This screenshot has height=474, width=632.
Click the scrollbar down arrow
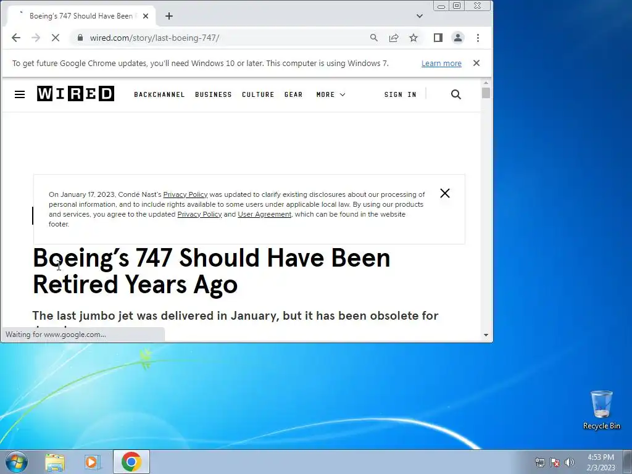[486, 335]
